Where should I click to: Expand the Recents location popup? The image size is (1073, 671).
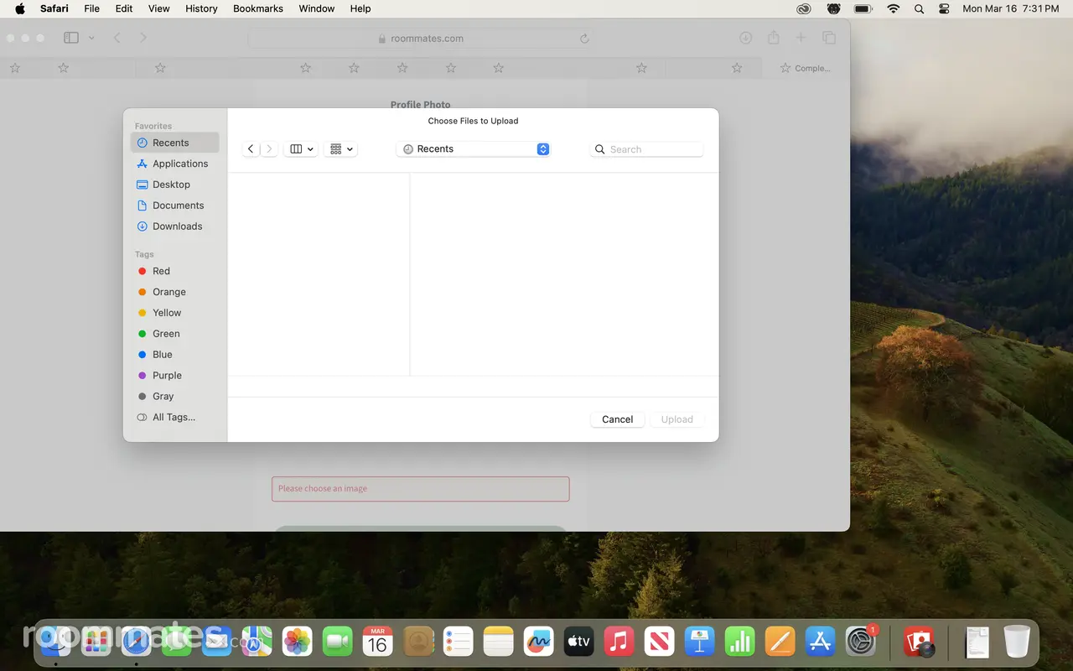pos(473,149)
